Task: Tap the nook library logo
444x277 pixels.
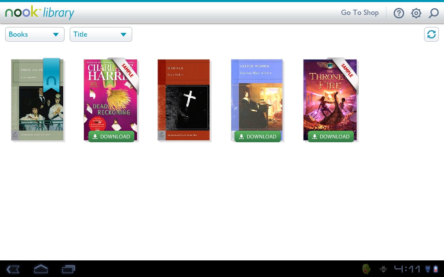Action: (40, 13)
